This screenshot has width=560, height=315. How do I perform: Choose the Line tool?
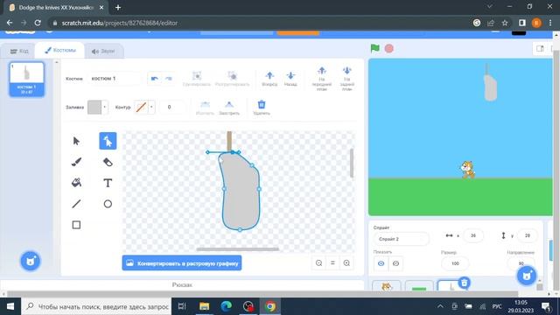pyautogui.click(x=76, y=204)
